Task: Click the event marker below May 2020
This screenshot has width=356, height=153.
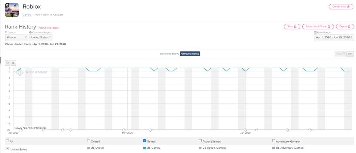Action: tap(124, 130)
